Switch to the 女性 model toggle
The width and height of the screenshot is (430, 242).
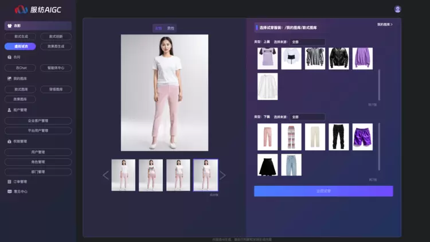point(158,28)
